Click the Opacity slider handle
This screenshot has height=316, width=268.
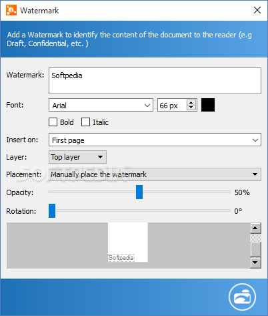pos(139,192)
